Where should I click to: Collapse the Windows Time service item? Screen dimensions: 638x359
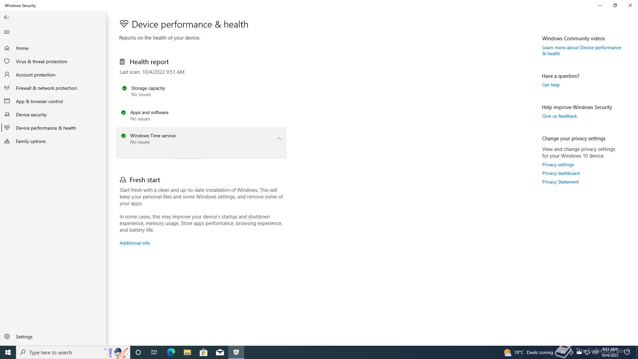pyautogui.click(x=279, y=139)
